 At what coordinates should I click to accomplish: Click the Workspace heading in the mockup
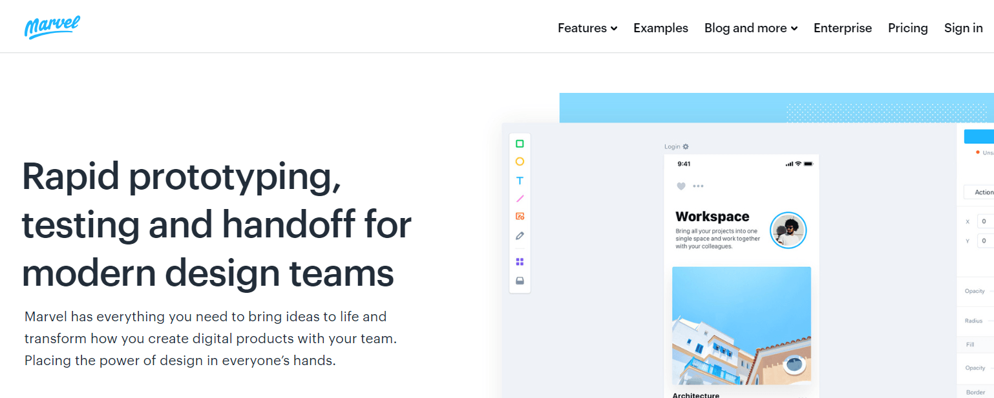tap(712, 217)
